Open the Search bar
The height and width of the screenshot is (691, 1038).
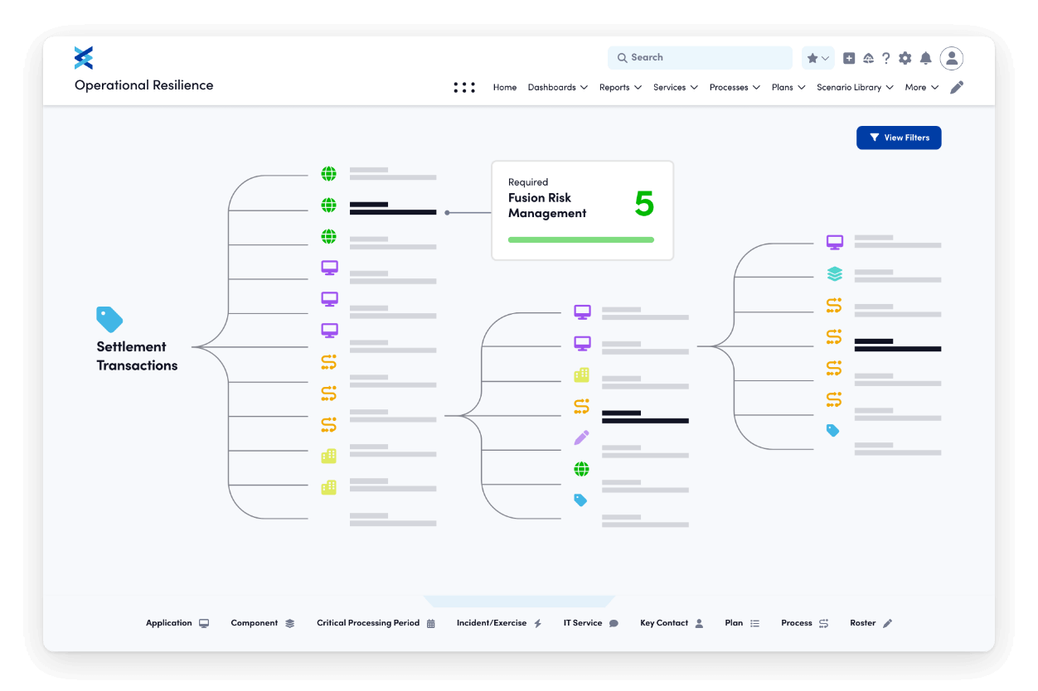(699, 57)
